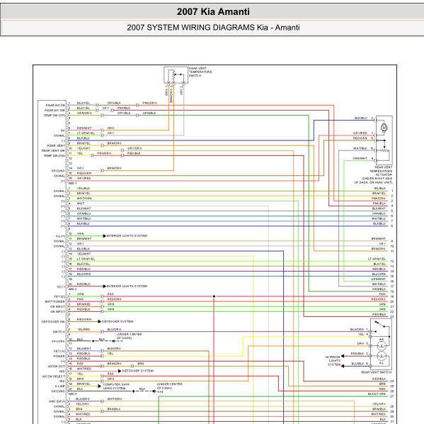The height and width of the screenshot is (424, 424).
Task: Click the 'GND (DRV)' pin label
Action: pos(57,401)
